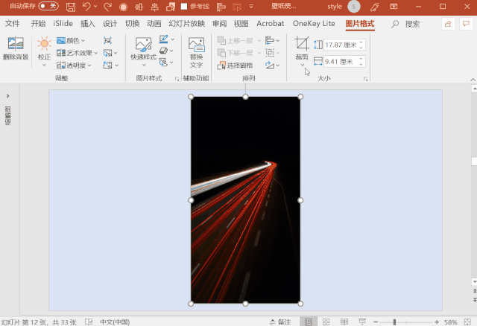Open Picture Styles dialog launcher
The height and width of the screenshot is (326, 477).
click(x=177, y=79)
